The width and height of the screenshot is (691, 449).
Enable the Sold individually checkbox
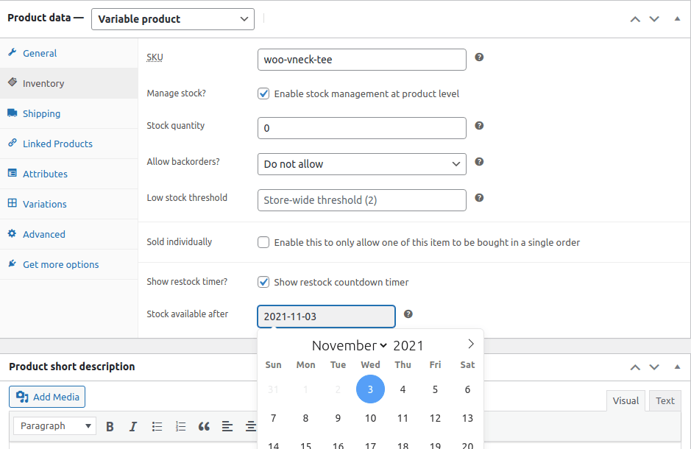click(x=263, y=242)
